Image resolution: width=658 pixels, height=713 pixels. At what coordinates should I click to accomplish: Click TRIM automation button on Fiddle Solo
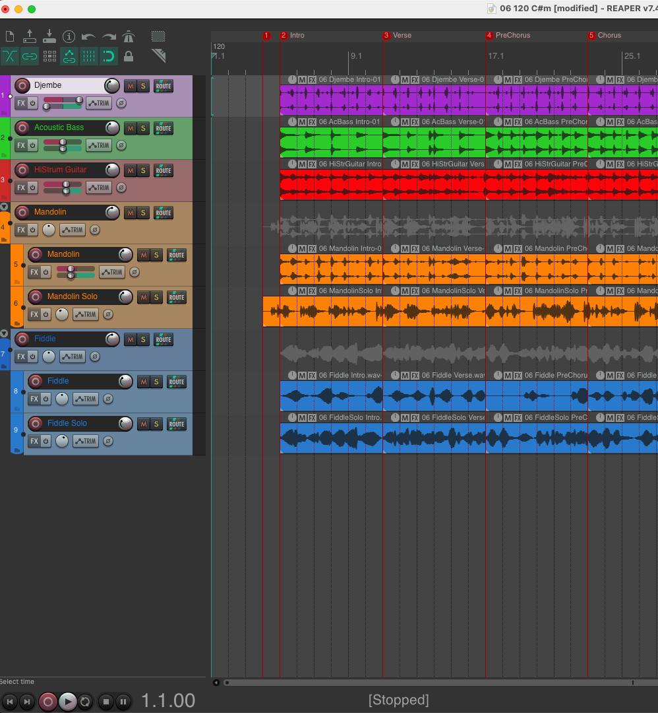(x=86, y=442)
